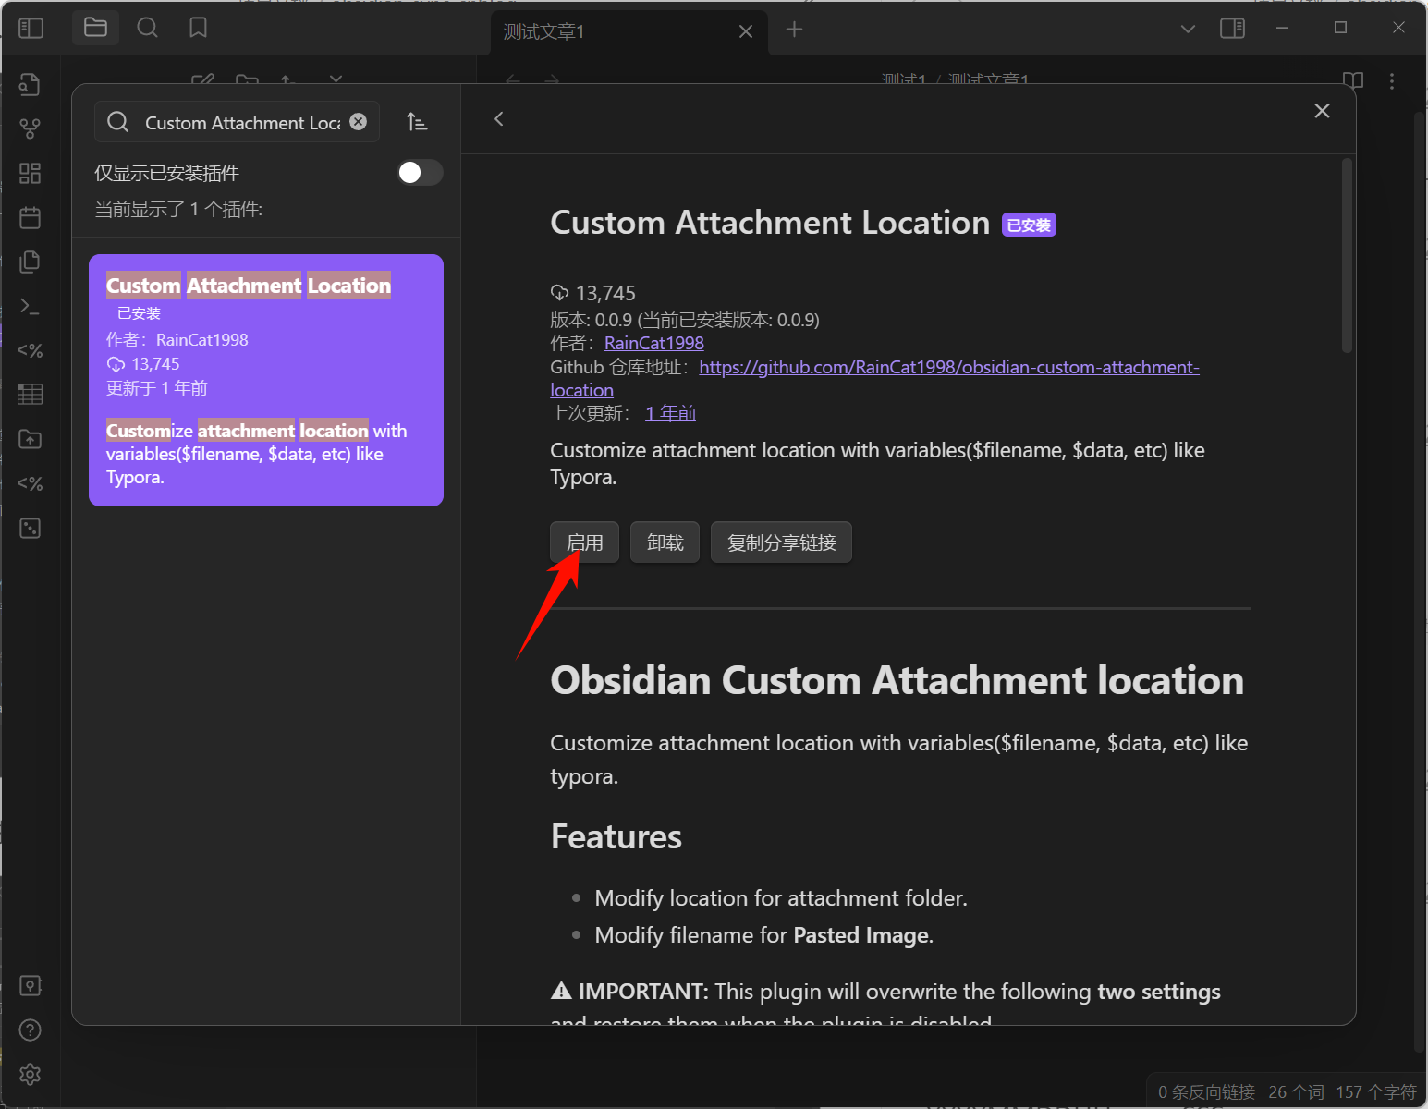Screen dimensions: 1428x1109
Task: Collapse plugin details with back arrow
Action: [499, 118]
